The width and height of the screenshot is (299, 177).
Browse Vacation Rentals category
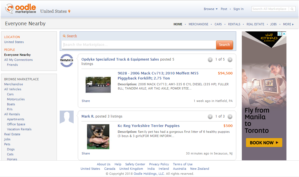click(x=19, y=129)
